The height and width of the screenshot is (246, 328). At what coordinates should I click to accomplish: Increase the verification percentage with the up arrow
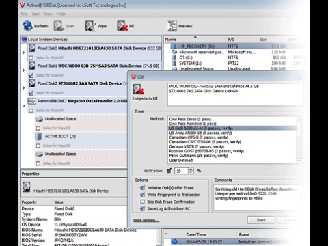point(191,169)
